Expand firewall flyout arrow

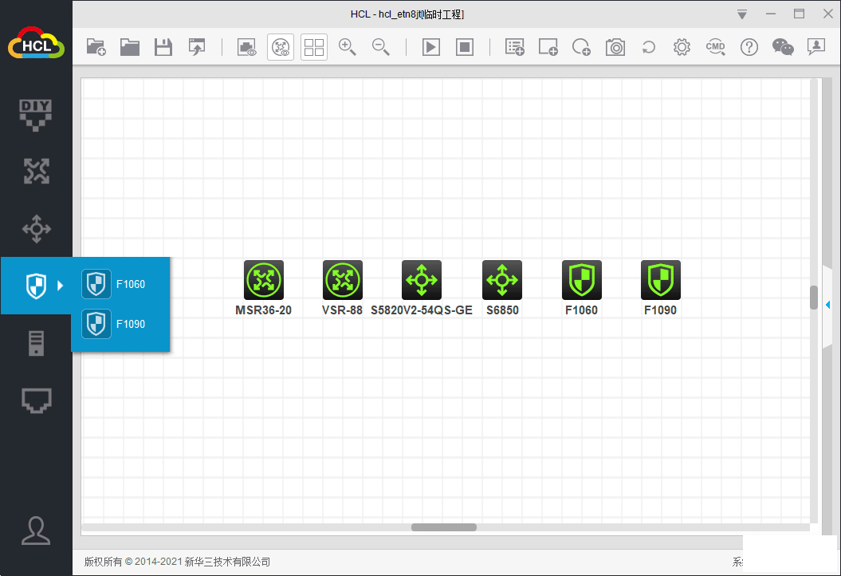tap(60, 286)
